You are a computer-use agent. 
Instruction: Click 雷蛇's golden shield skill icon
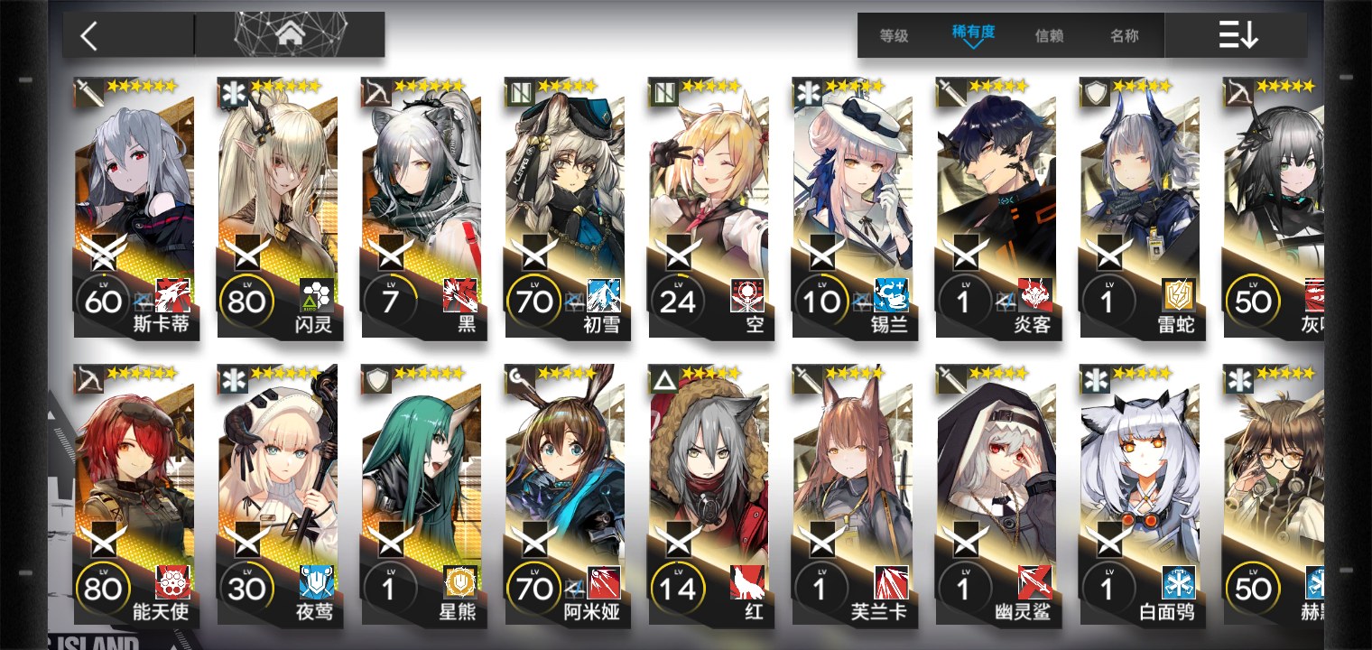click(x=1179, y=295)
